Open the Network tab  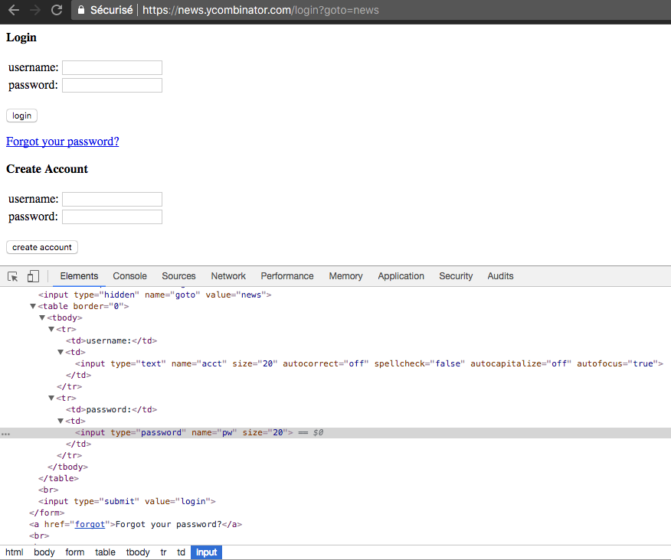pos(228,276)
